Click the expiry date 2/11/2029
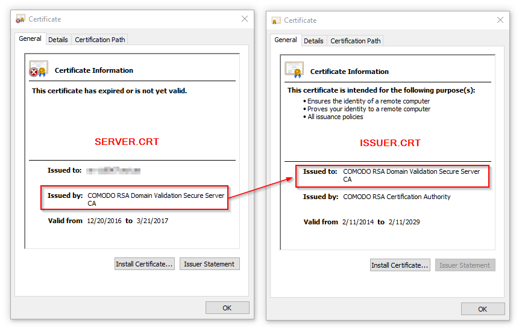 [404, 222]
